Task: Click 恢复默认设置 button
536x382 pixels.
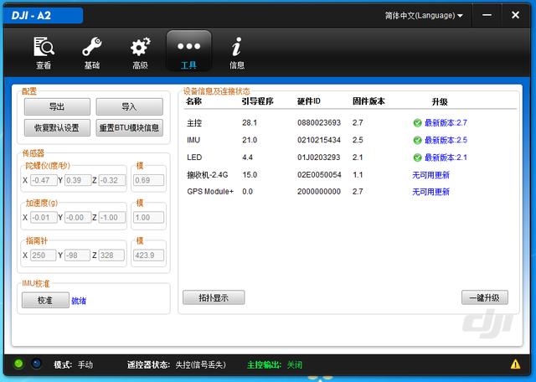Action: (x=57, y=128)
